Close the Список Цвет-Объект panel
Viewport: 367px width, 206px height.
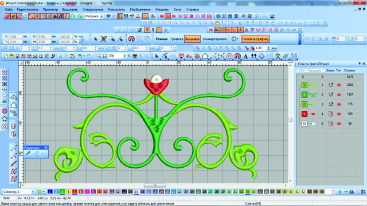[364, 64]
